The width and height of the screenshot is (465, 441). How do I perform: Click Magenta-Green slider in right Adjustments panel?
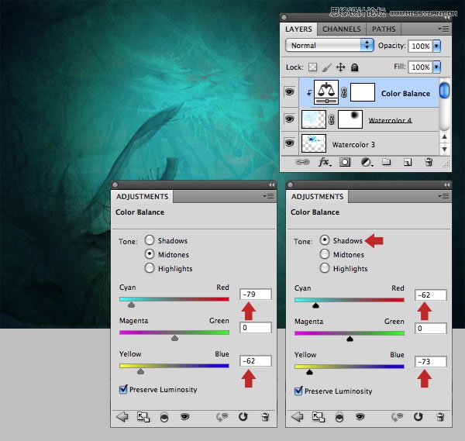click(350, 333)
